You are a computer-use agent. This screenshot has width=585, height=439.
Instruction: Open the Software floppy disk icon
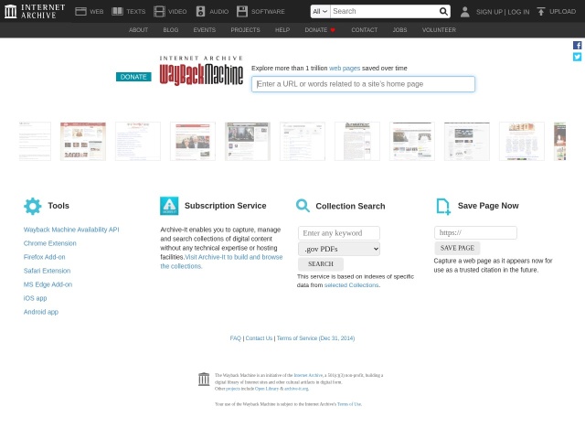(x=242, y=12)
